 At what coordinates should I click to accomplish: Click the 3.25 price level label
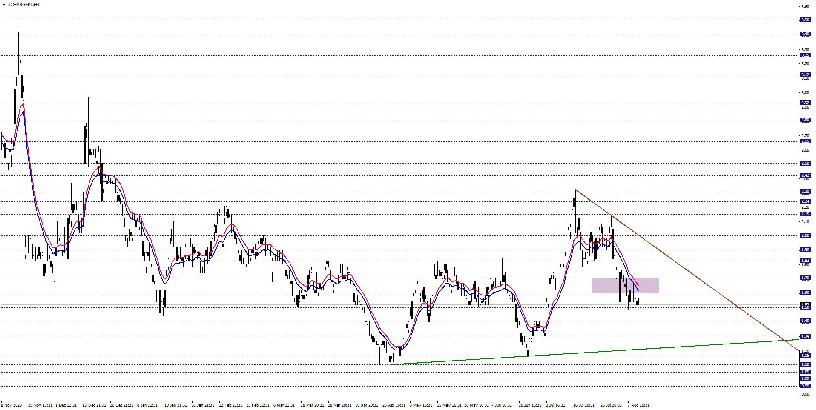[x=805, y=55]
